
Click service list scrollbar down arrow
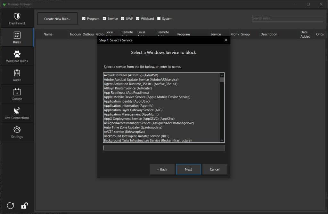point(222,140)
